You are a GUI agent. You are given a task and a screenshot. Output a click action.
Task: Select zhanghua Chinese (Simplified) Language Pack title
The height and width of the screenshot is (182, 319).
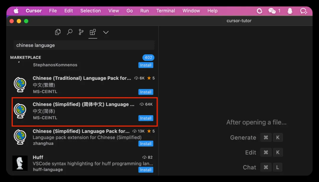tap(81, 131)
